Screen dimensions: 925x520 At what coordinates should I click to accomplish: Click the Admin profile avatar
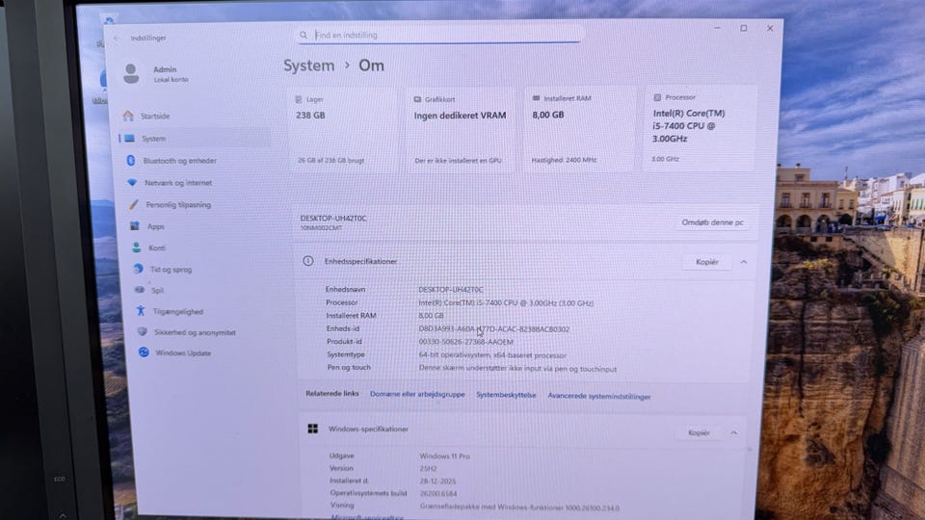click(x=131, y=73)
